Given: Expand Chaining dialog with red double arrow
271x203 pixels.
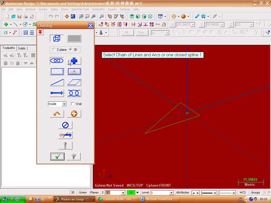Looking at the screenshot, I should (x=40, y=32).
